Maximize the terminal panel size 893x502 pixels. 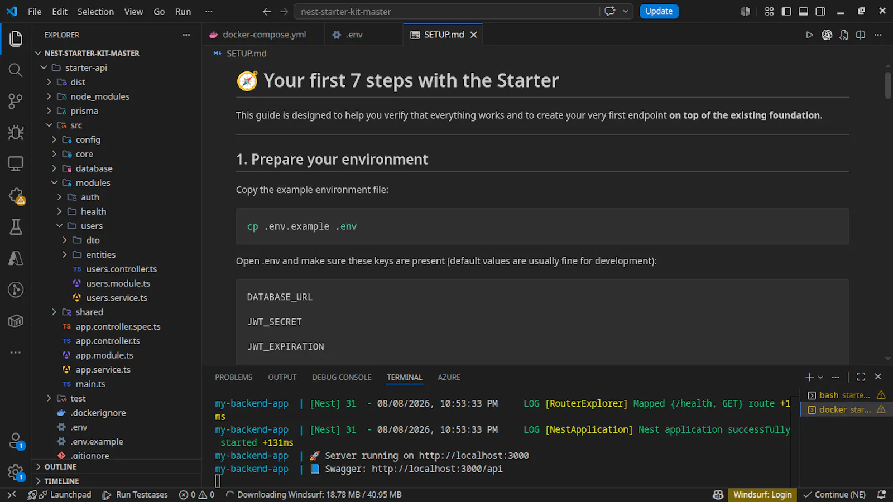[861, 377]
